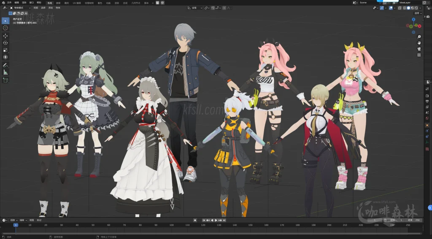
Task: Select the Annotate pencil tool
Action: [5, 65]
